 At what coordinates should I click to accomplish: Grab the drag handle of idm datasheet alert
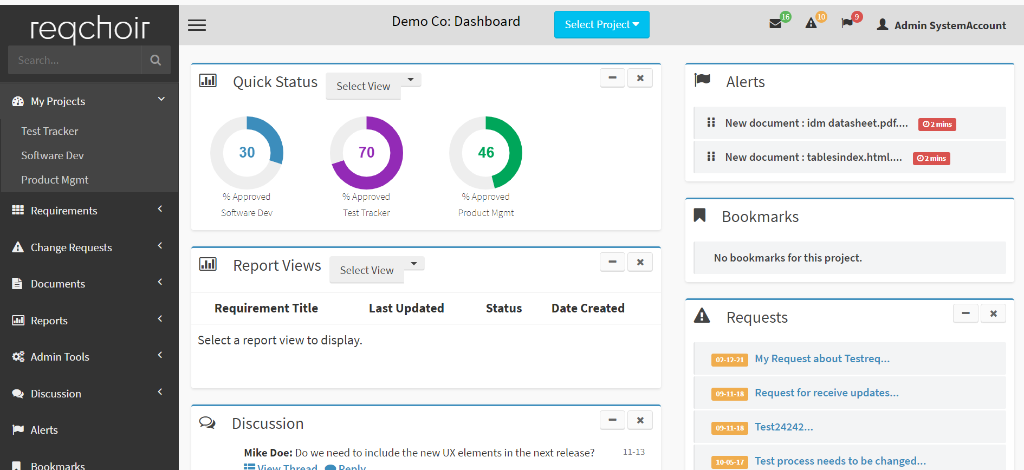(x=711, y=122)
